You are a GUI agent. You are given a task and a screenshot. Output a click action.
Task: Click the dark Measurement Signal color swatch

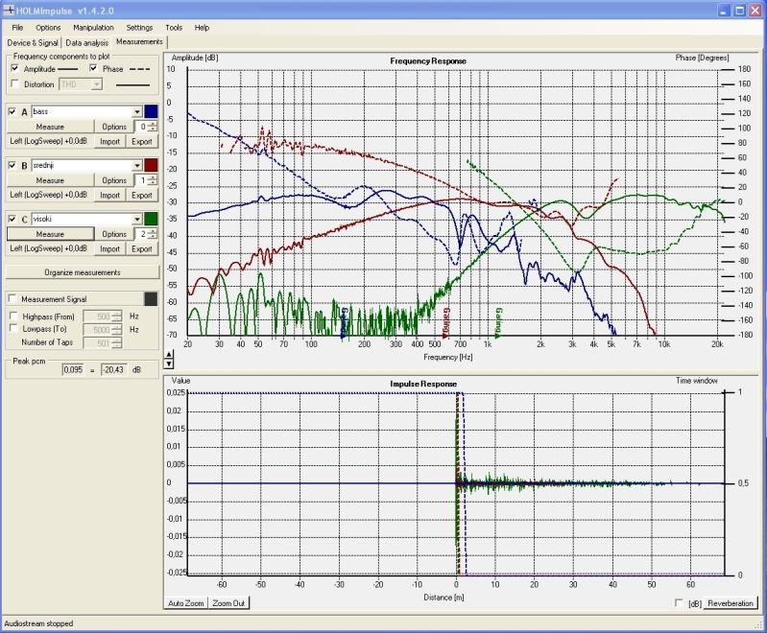151,298
